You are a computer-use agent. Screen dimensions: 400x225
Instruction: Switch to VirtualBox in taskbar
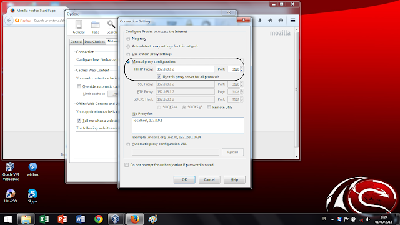116,219
